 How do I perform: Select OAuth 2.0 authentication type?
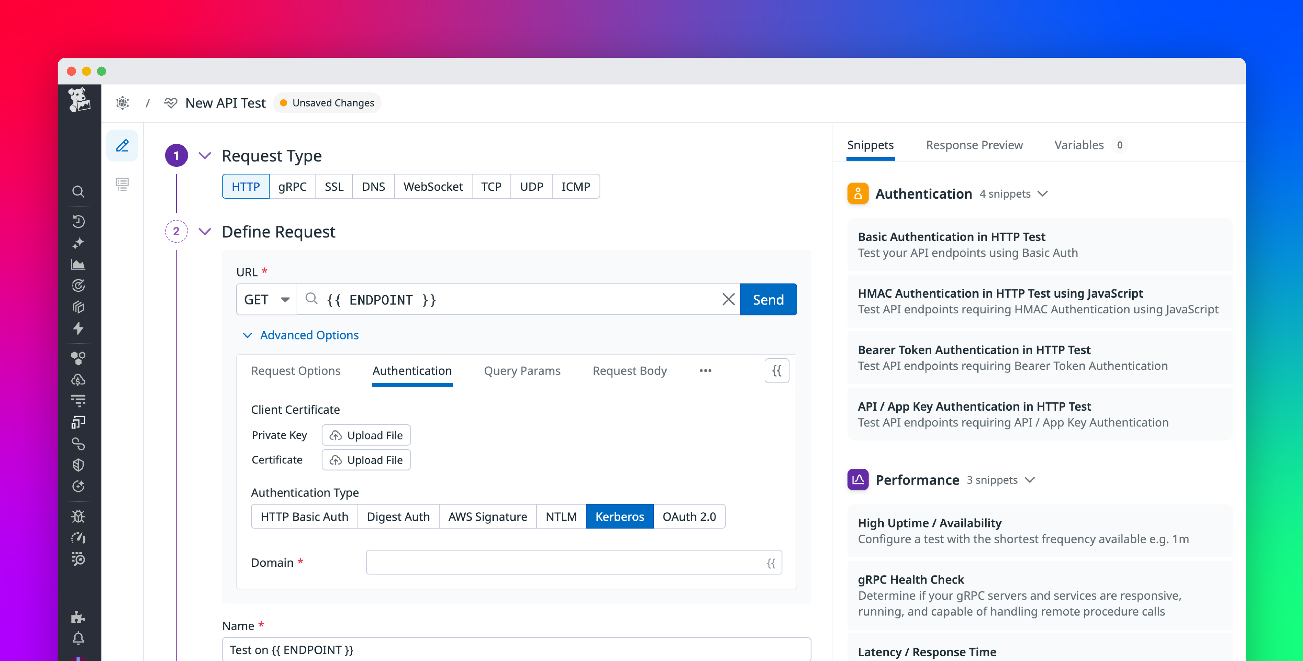pos(690,516)
